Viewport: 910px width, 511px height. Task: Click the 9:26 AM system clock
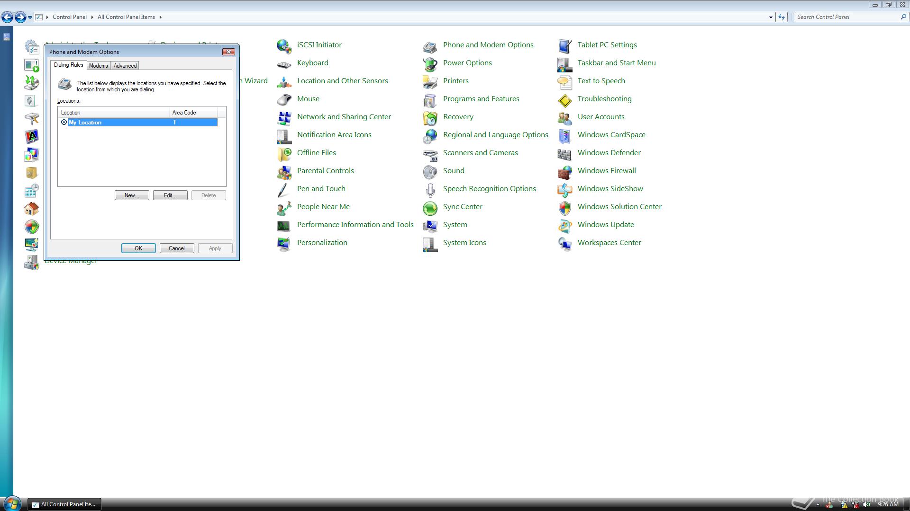point(888,504)
